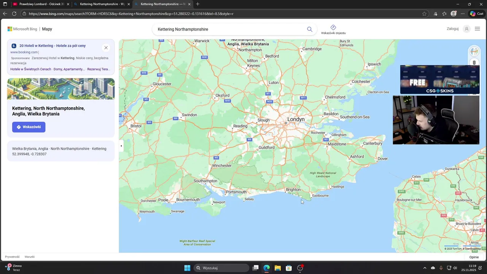487x274 pixels.
Task: Click the magnifier search icon in Bing Maps
Action: pyautogui.click(x=310, y=29)
